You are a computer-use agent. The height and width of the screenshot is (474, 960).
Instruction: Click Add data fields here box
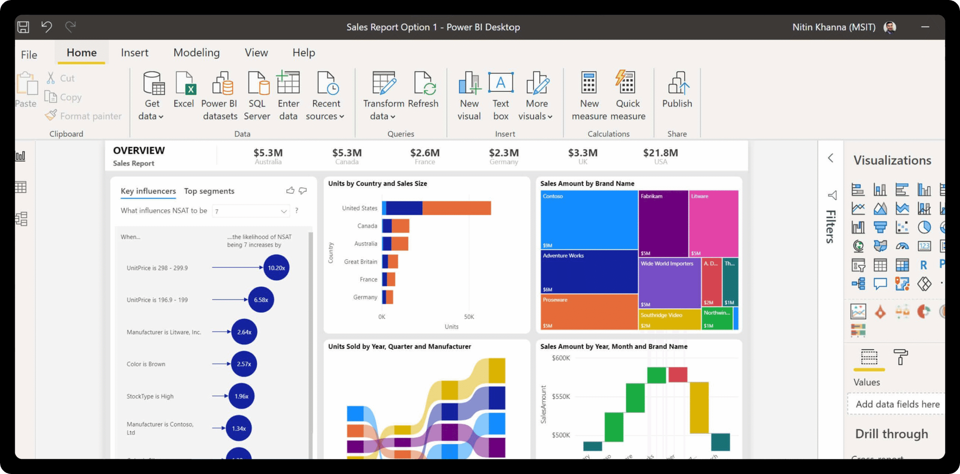(897, 404)
